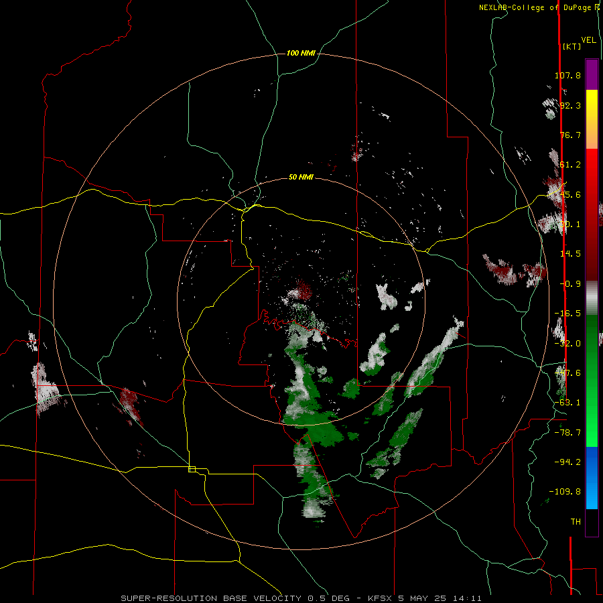Click the -16.5 velocity scale value

(x=567, y=314)
